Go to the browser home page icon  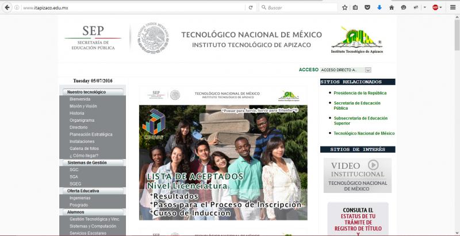click(392, 7)
